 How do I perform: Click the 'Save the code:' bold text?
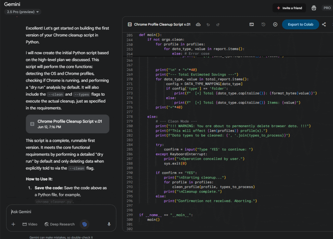tap(49, 188)
